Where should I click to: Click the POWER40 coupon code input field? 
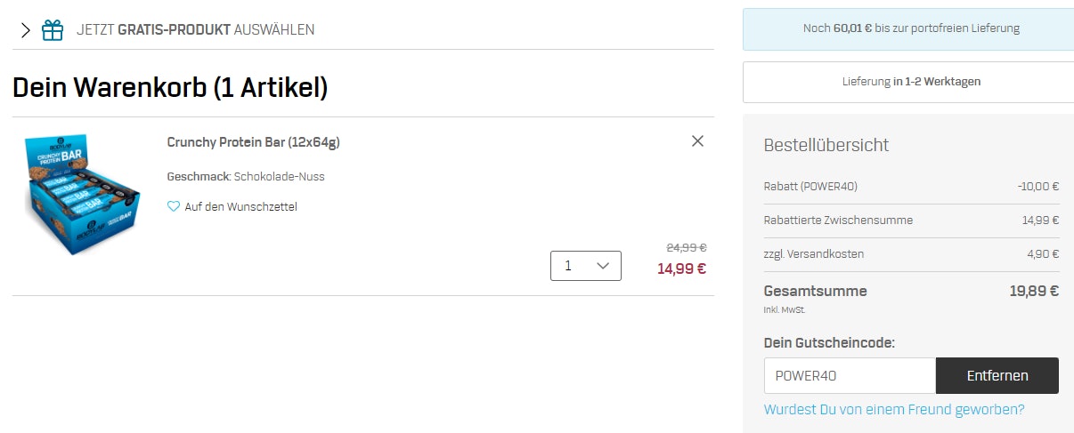pos(850,375)
